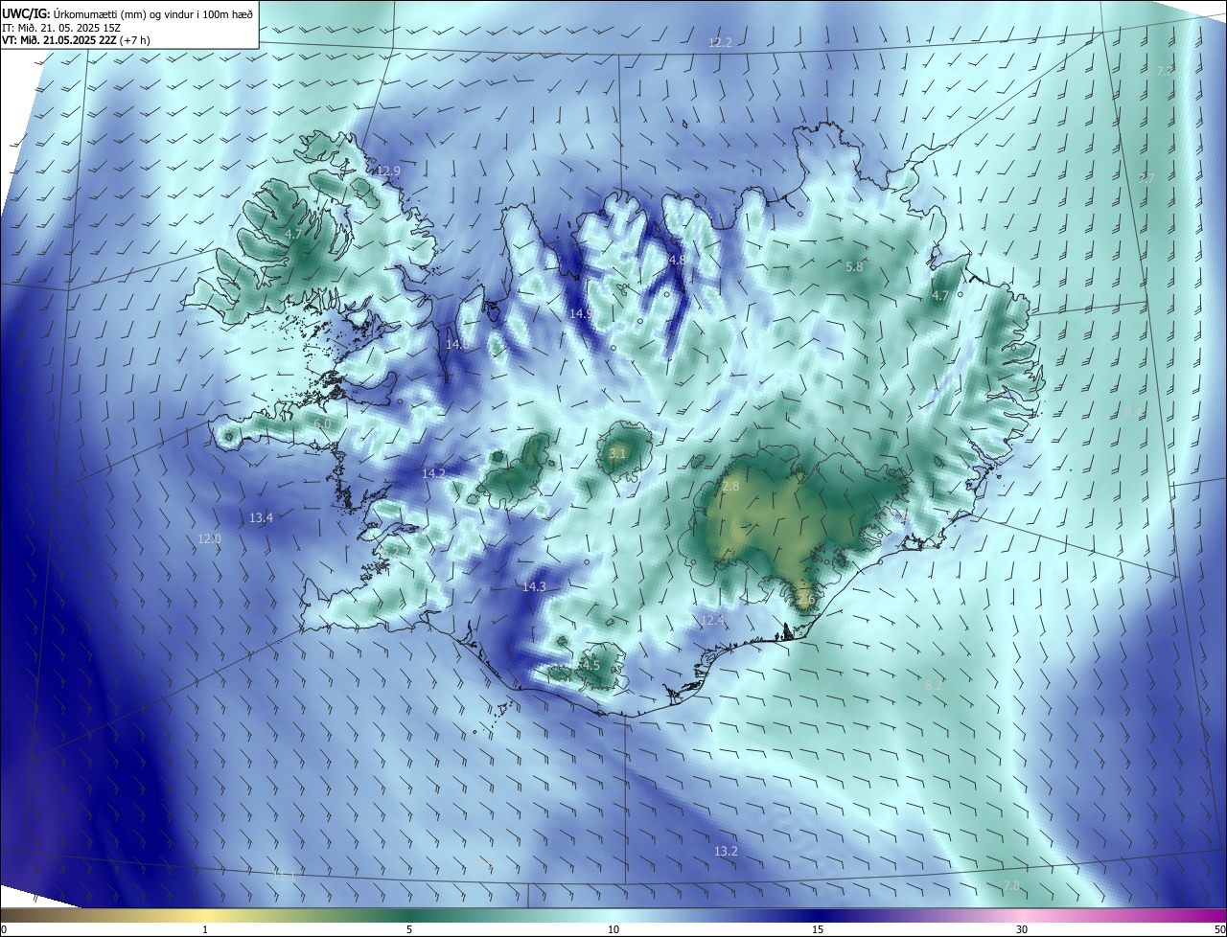Click the 12.0 value label
Screen dimensions: 1227x937
pyautogui.click(x=209, y=538)
